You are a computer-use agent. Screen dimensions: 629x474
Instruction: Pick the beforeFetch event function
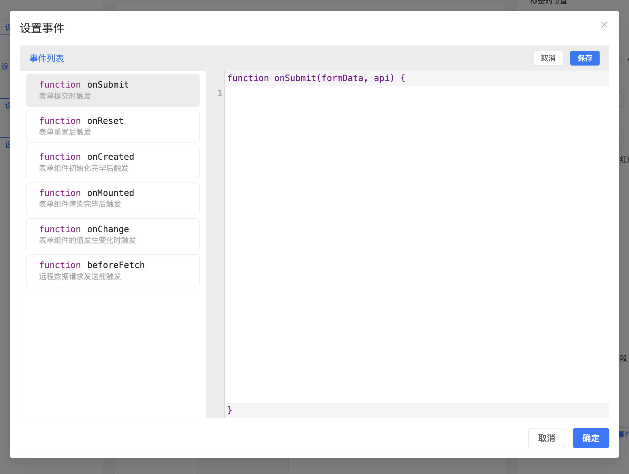(113, 271)
